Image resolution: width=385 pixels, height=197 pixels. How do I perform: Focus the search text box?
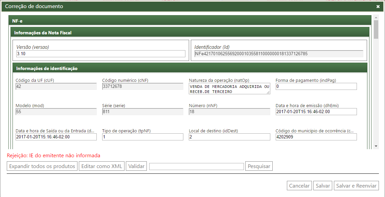pyautogui.click(x=197, y=166)
